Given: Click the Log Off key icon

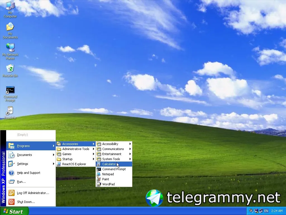Looking at the screenshot, I should 11,193.
